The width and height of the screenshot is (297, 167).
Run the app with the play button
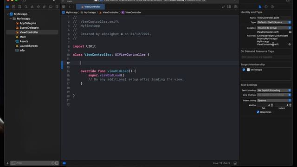pos(54,1)
